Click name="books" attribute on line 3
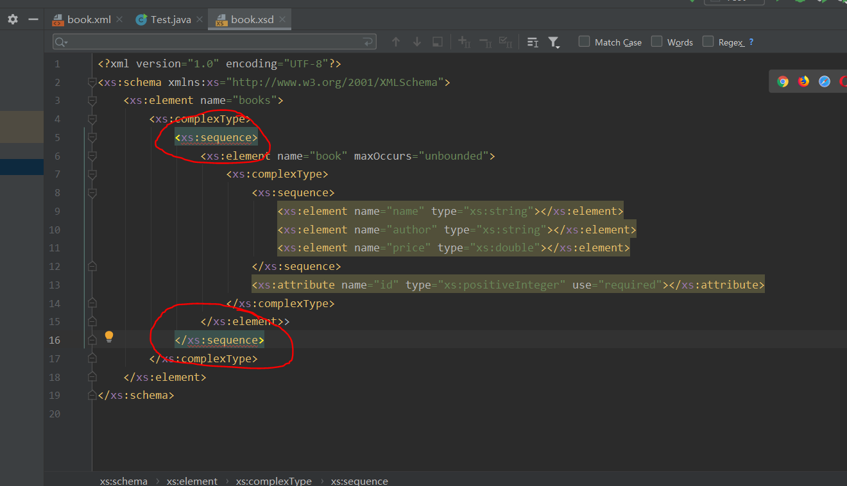 pos(238,101)
